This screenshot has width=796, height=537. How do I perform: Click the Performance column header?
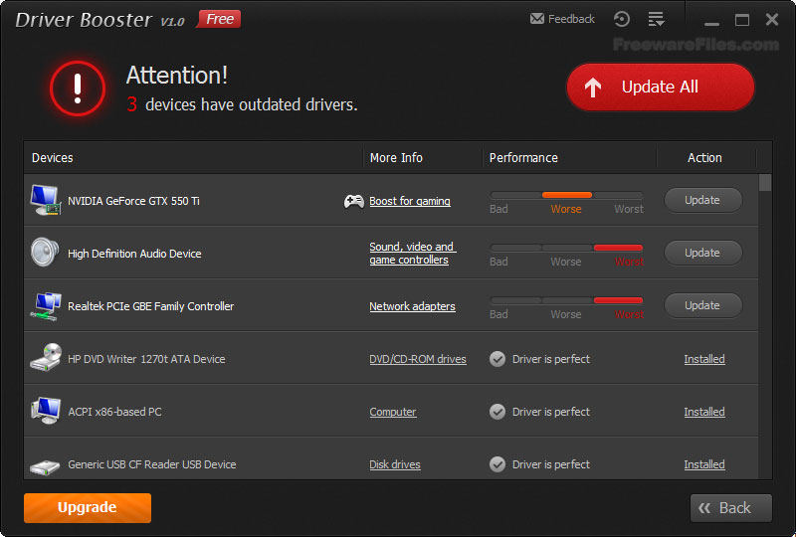(523, 158)
